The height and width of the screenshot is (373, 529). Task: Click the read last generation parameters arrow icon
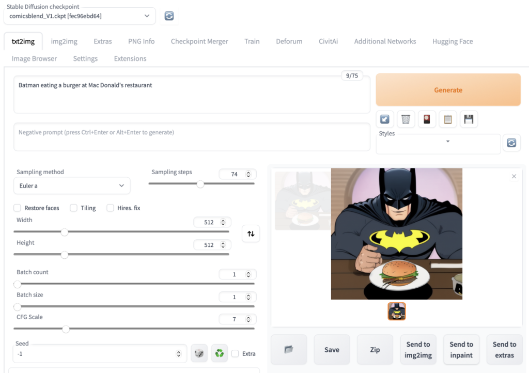[384, 119]
